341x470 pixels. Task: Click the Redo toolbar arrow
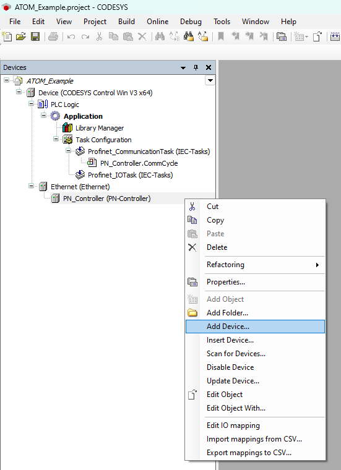pos(85,37)
